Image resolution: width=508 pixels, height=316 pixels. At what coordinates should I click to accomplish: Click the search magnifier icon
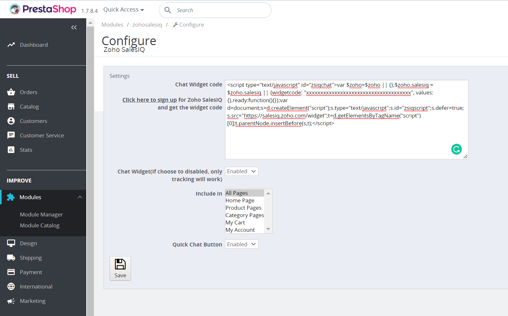coord(168,10)
